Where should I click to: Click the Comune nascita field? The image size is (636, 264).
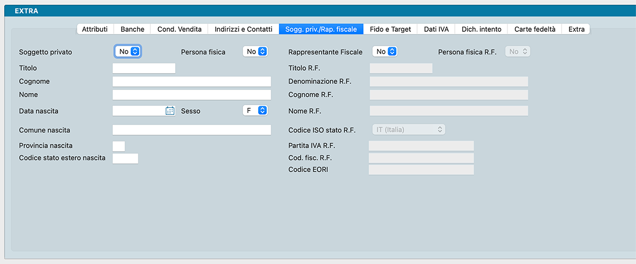191,130
